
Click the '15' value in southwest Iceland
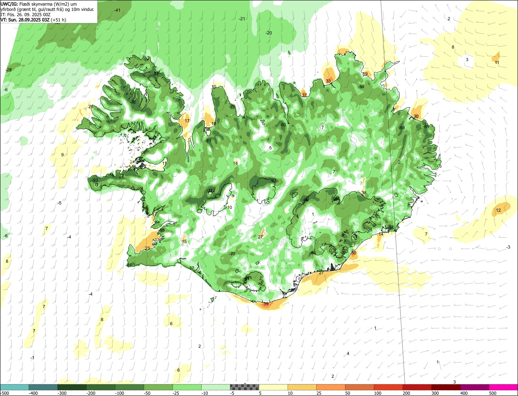click(184, 241)
